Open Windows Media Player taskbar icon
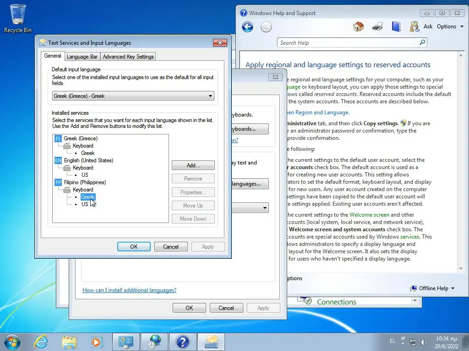The width and height of the screenshot is (469, 351). pos(97,342)
